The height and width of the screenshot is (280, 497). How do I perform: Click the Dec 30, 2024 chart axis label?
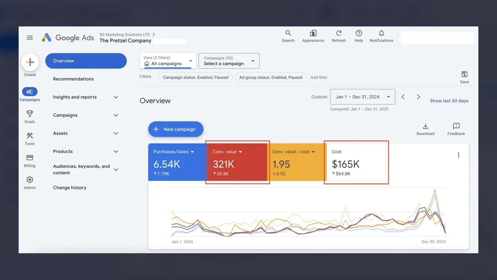click(x=434, y=242)
